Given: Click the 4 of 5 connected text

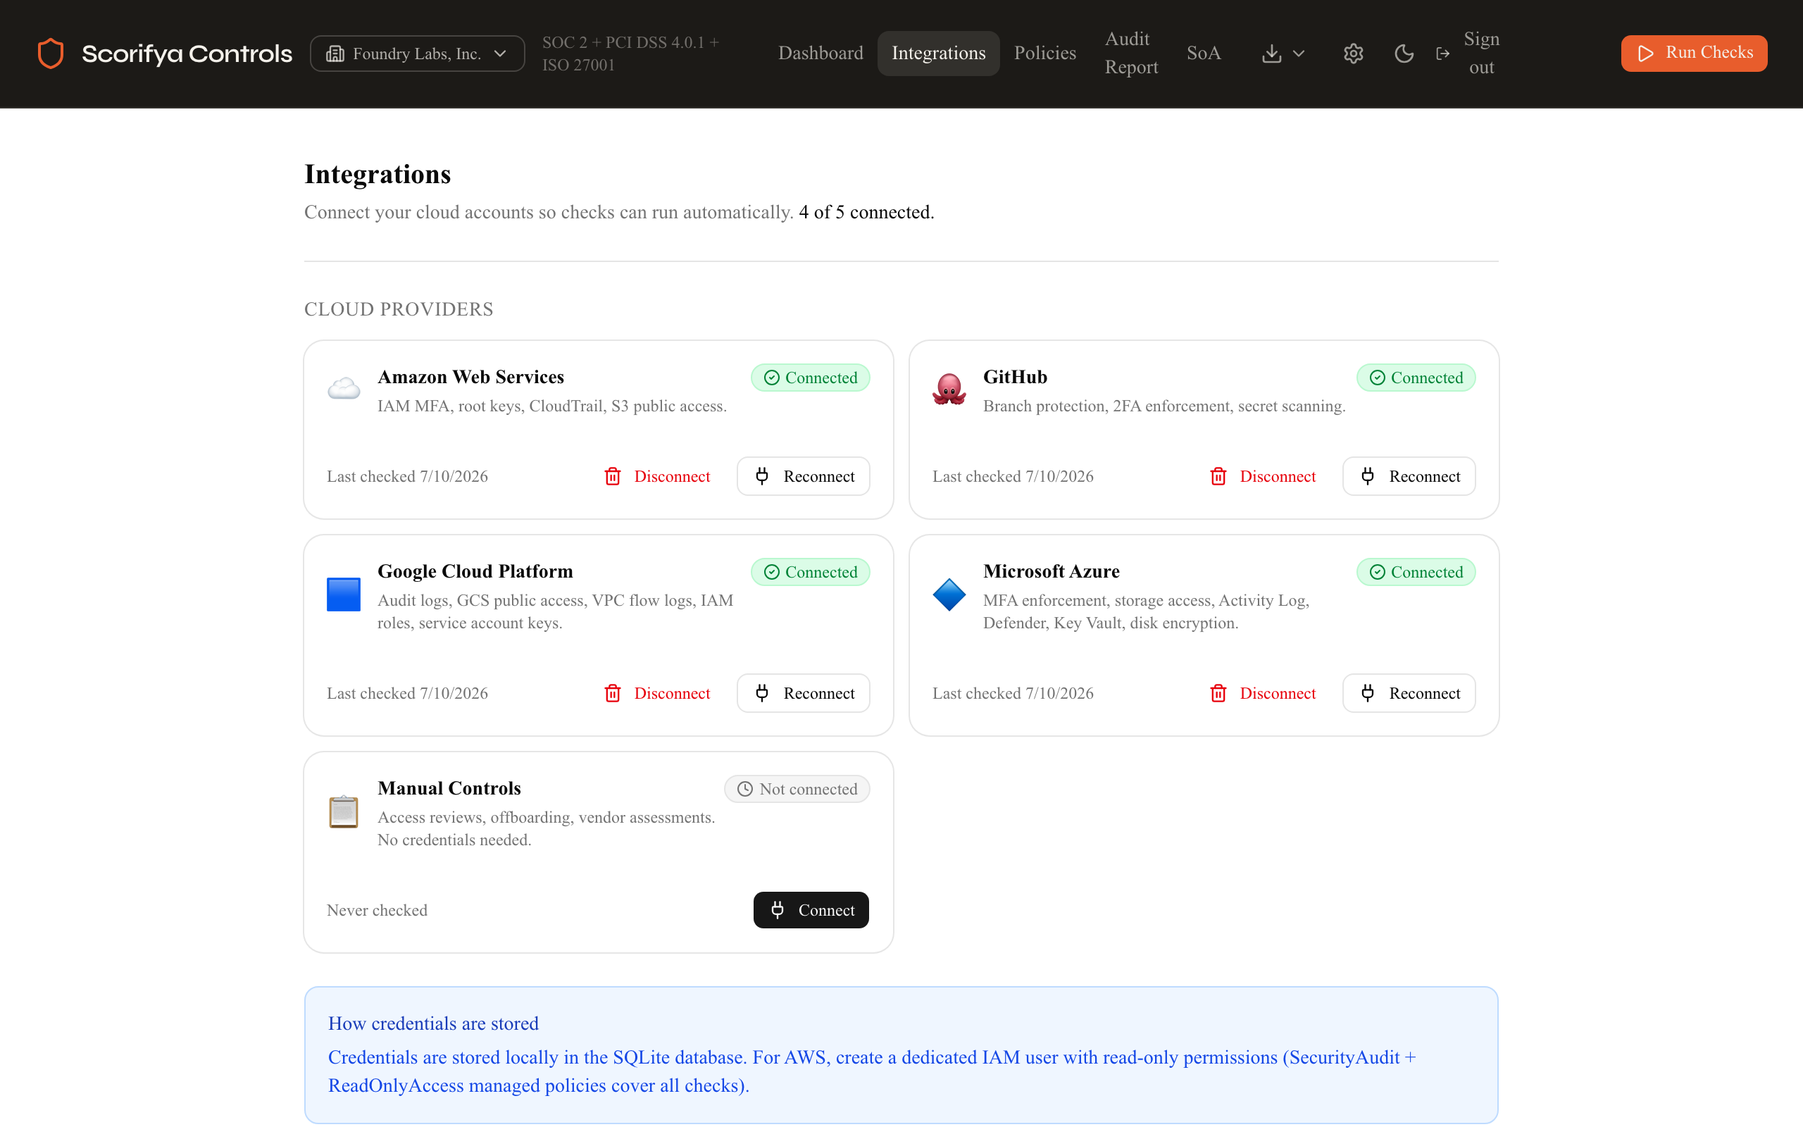Looking at the screenshot, I should [x=866, y=213].
